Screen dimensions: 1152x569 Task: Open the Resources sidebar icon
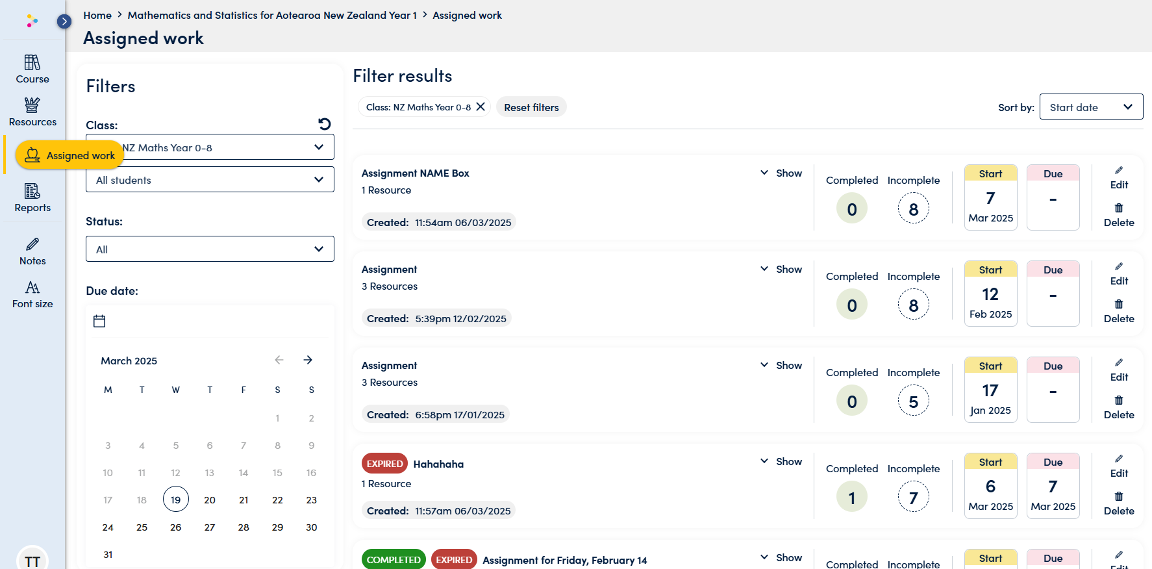tap(32, 112)
